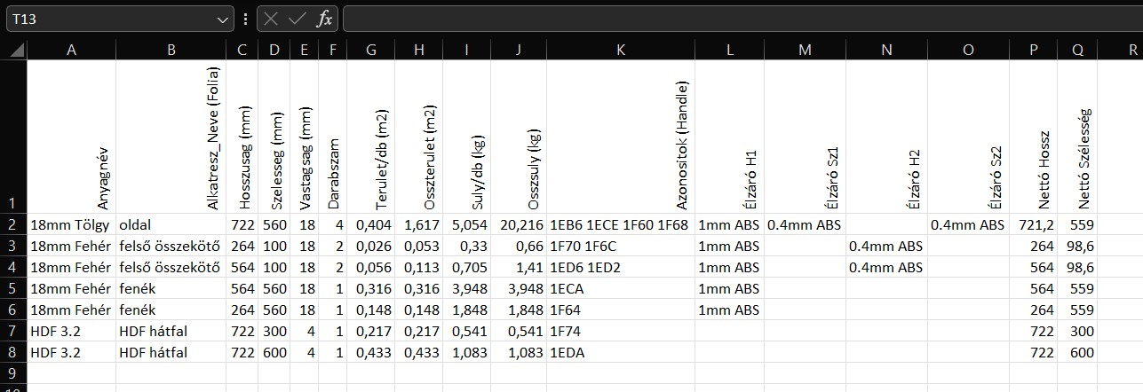
Task: Select column Q header
Action: click(x=1077, y=51)
